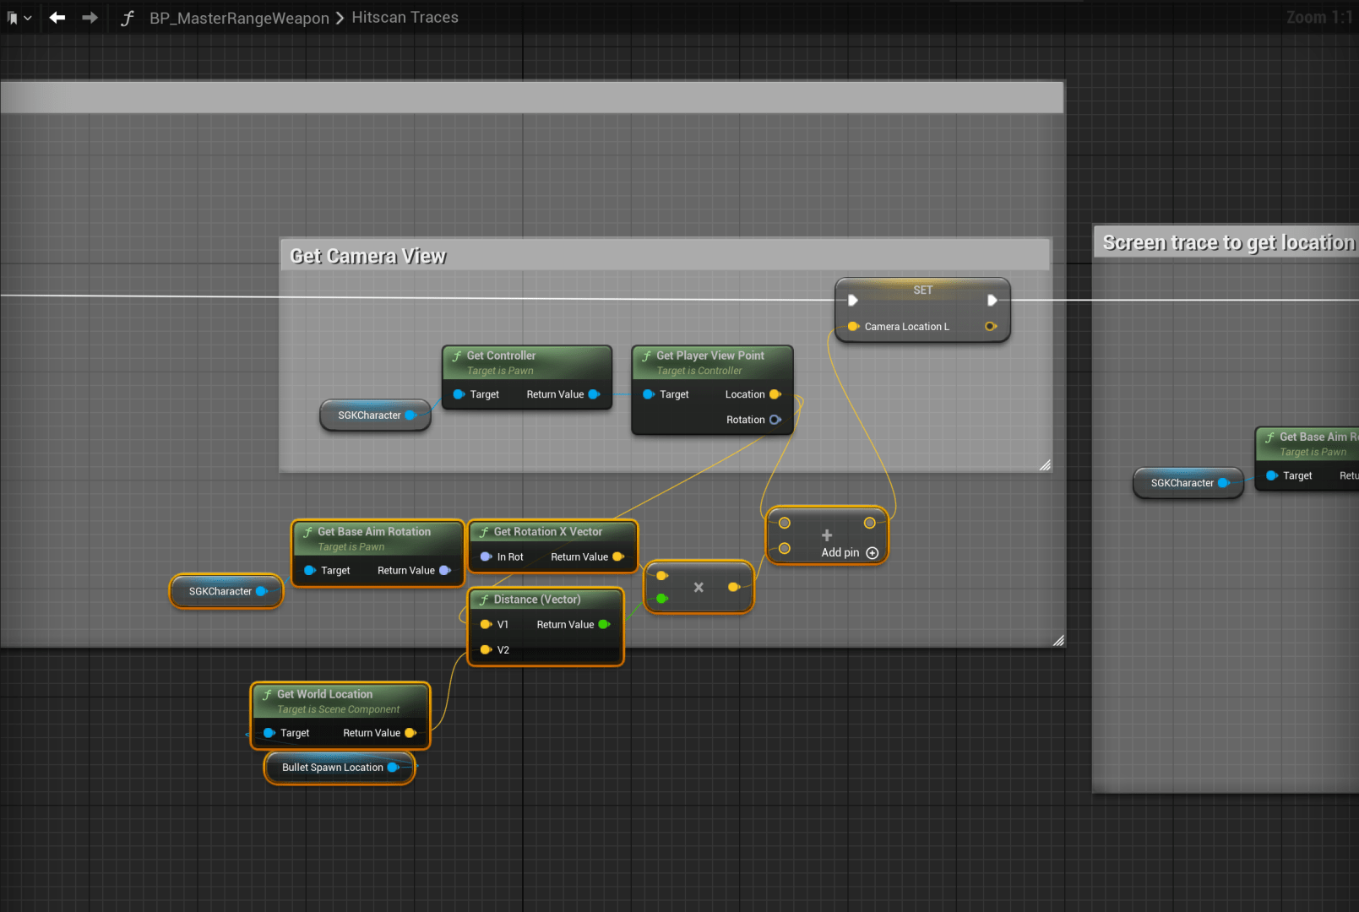
Task: Click the forward navigation arrow
Action: point(90,18)
